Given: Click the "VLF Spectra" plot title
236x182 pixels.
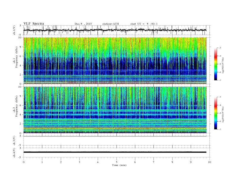Looking at the screenshot, I should pos(34,23).
